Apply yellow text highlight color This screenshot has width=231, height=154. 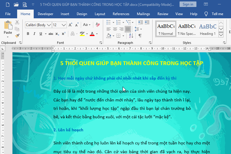coord(82,34)
